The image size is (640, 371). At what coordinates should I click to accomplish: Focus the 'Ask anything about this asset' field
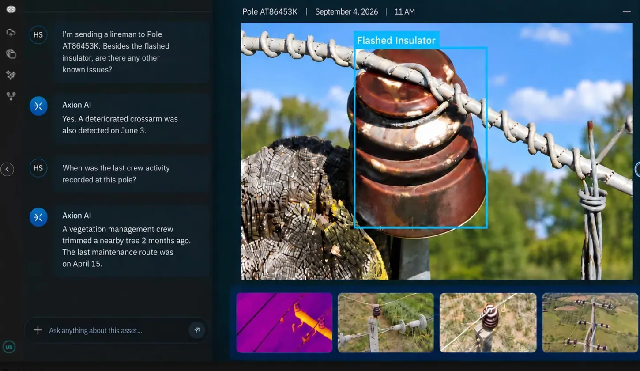click(x=117, y=330)
